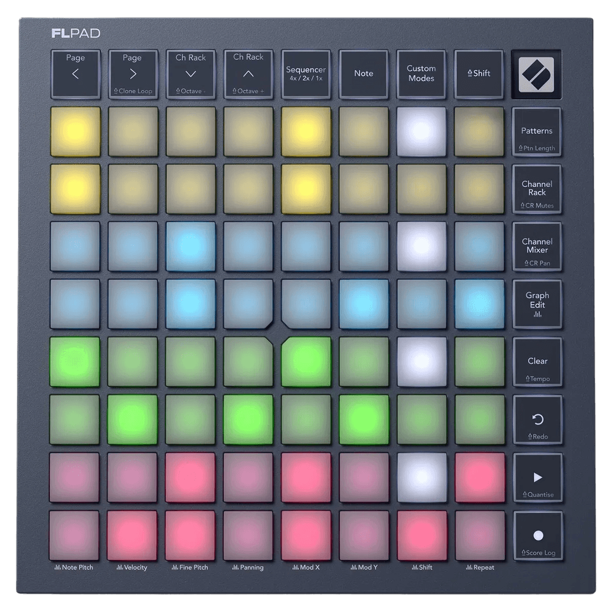Tap the white pad in the upper blue row

click(x=421, y=246)
